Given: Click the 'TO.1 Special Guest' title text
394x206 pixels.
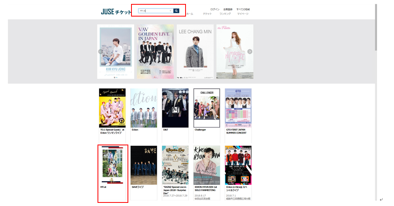Looking at the screenshot, I should click(113, 131).
